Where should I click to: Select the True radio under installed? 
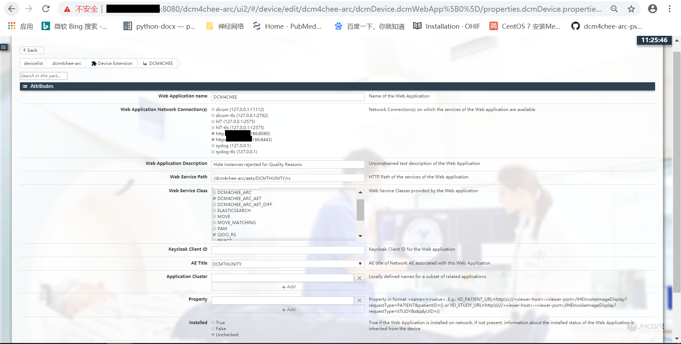(213, 322)
